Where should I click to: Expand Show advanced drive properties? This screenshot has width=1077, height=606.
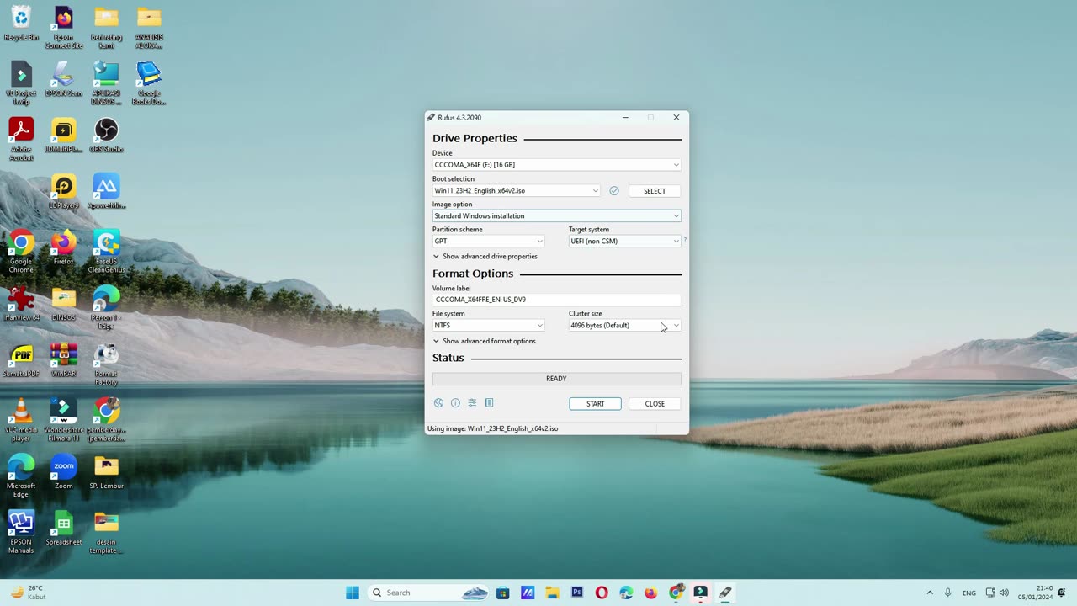(x=485, y=257)
